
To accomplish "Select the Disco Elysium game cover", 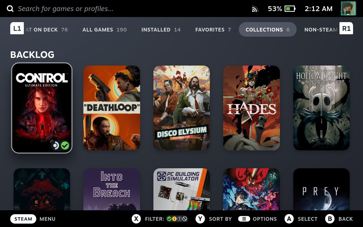I will 181,108.
